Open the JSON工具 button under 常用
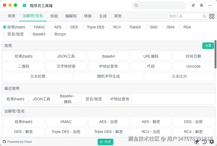The image size is (217, 146). coord(66,56)
